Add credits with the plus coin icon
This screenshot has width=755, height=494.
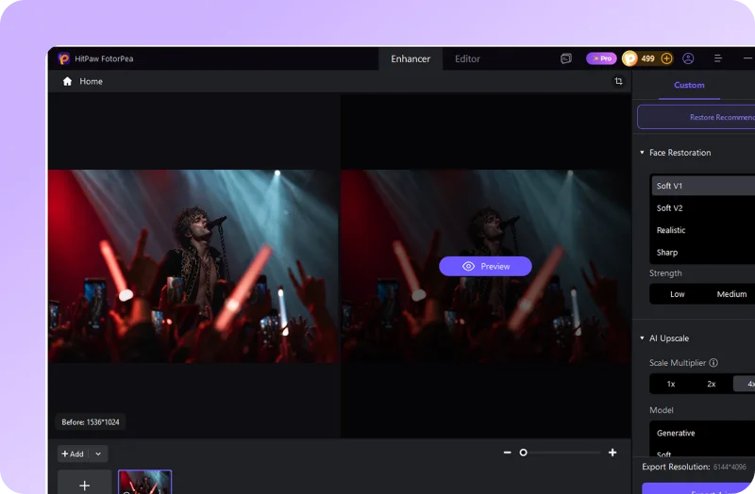point(666,58)
